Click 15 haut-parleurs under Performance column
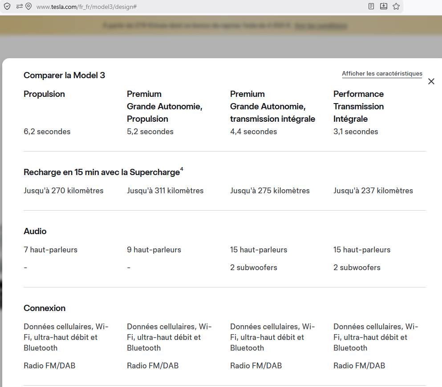 [362, 250]
